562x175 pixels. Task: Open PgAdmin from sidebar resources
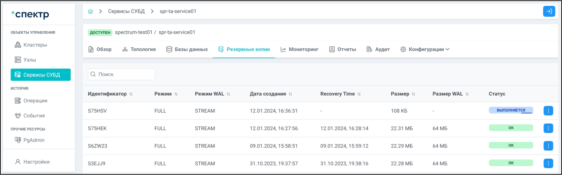click(34, 140)
